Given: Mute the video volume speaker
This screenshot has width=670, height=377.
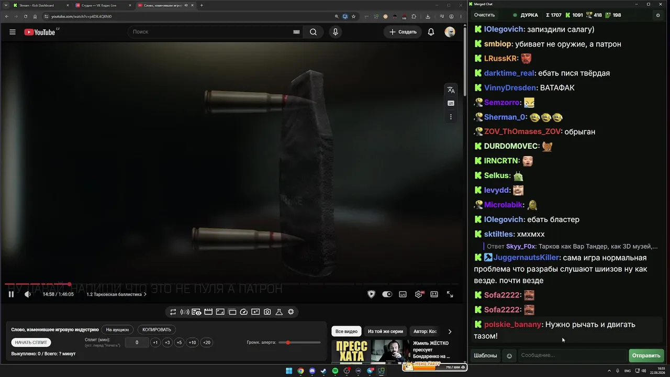Looking at the screenshot, I should point(28,294).
